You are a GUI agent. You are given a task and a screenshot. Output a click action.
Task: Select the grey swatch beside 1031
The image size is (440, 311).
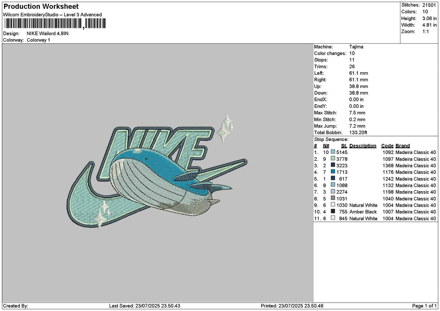coord(333,198)
